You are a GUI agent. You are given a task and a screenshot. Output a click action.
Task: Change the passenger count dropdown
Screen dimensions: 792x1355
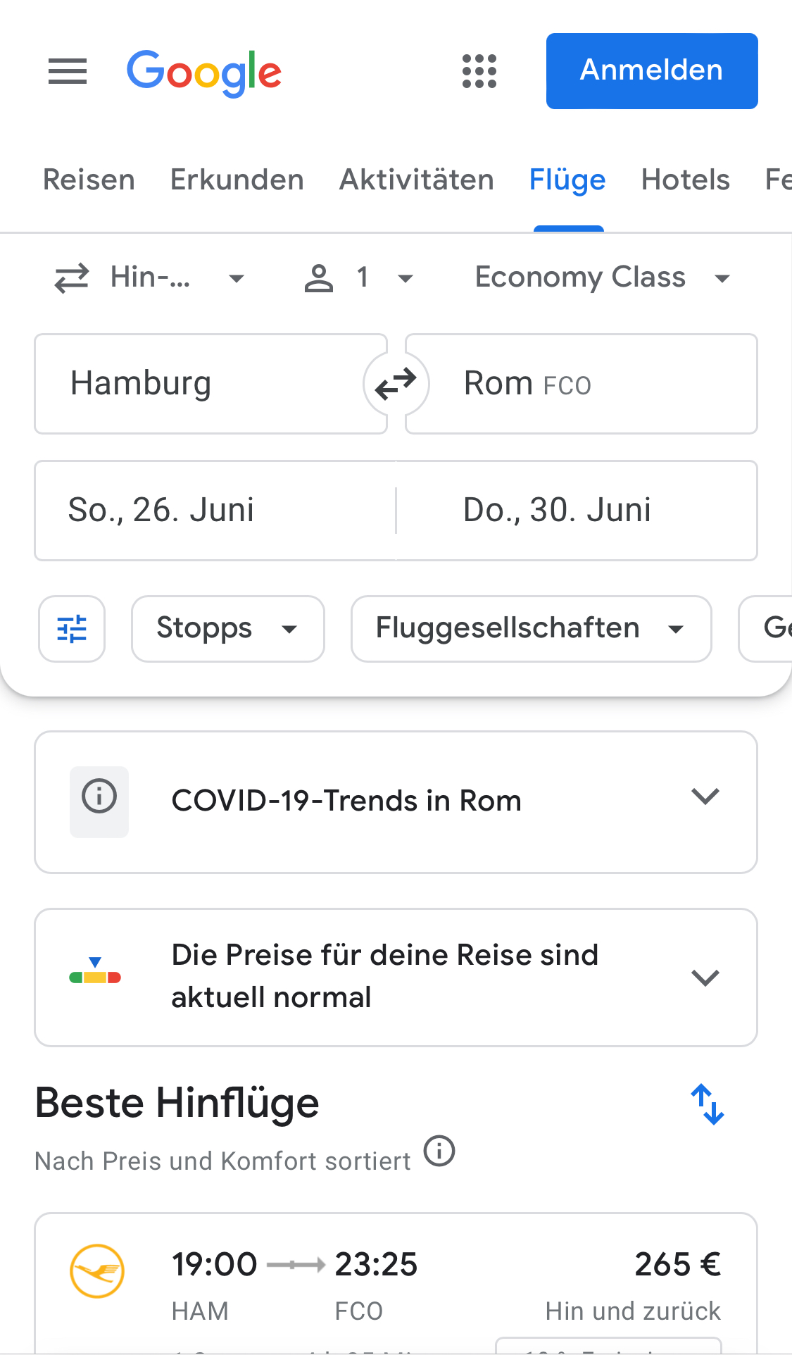(358, 278)
